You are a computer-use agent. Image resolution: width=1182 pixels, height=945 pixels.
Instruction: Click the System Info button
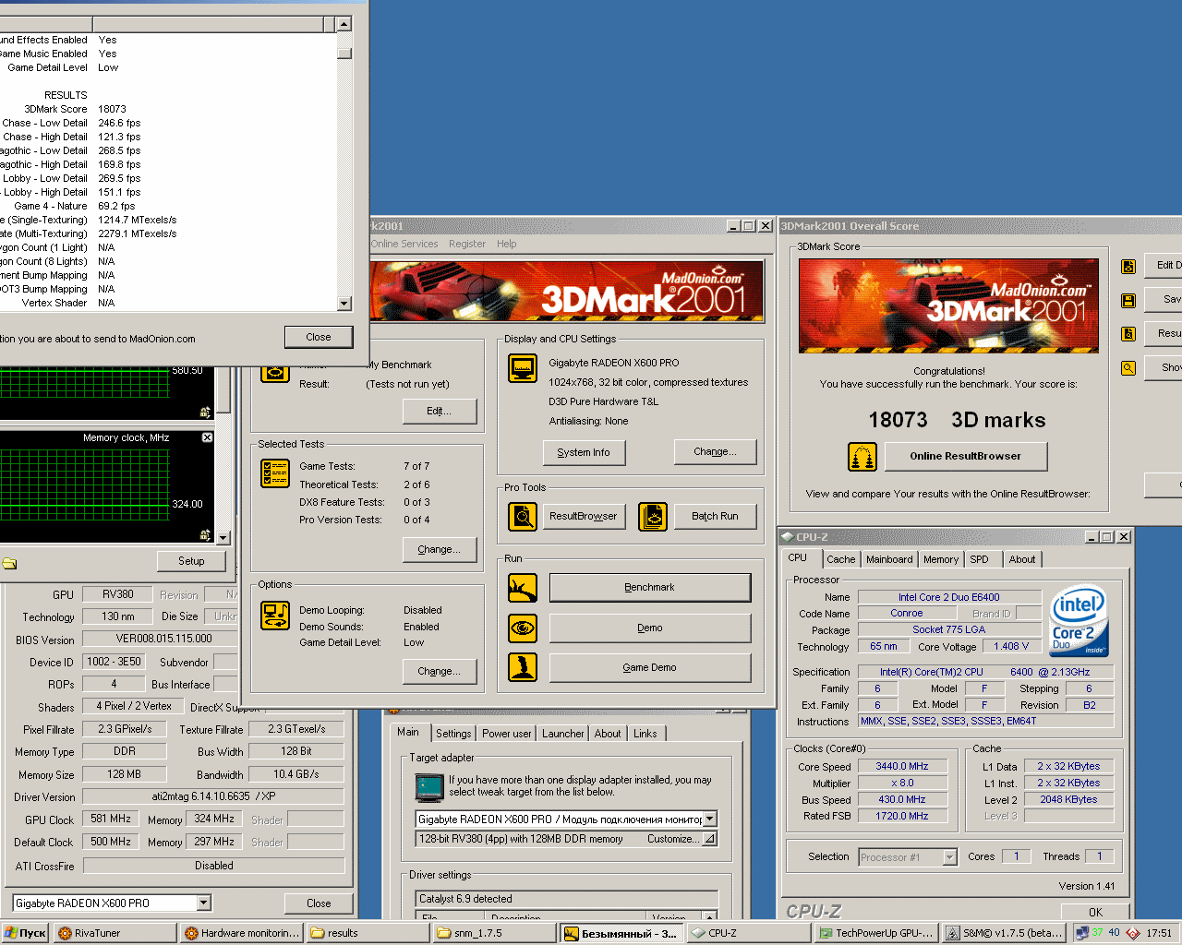(584, 453)
